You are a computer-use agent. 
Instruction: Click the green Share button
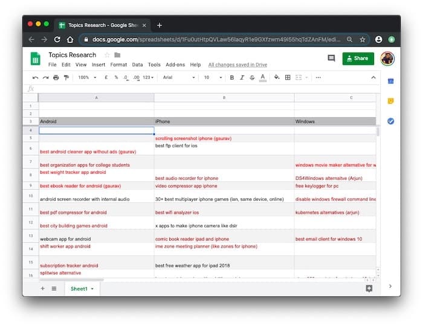[x=358, y=59]
